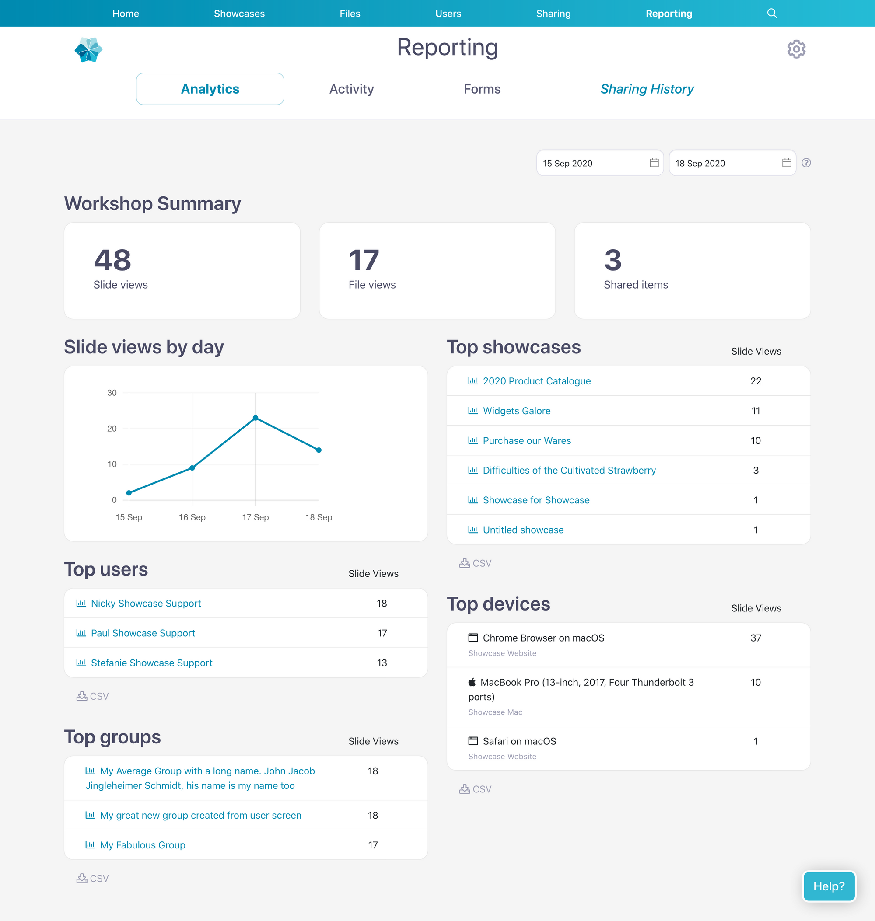
Task: Download Top devices CSV
Action: [x=475, y=789]
